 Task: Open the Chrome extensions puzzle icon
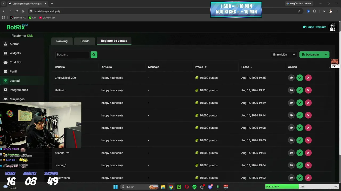[315, 11]
